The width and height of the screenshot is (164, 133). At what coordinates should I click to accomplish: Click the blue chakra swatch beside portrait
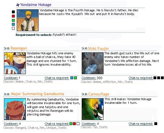point(13,24)
